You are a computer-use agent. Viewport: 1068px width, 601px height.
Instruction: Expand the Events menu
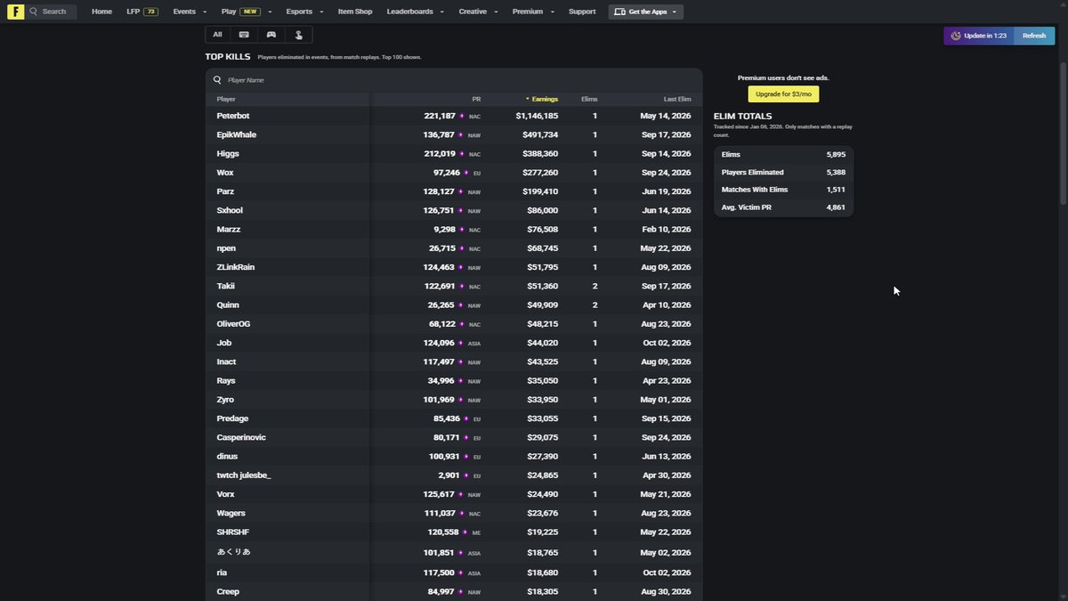[x=190, y=12]
